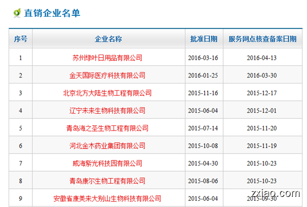
Task: Select approval date 2015-08-06 cell
Action: 203,181
